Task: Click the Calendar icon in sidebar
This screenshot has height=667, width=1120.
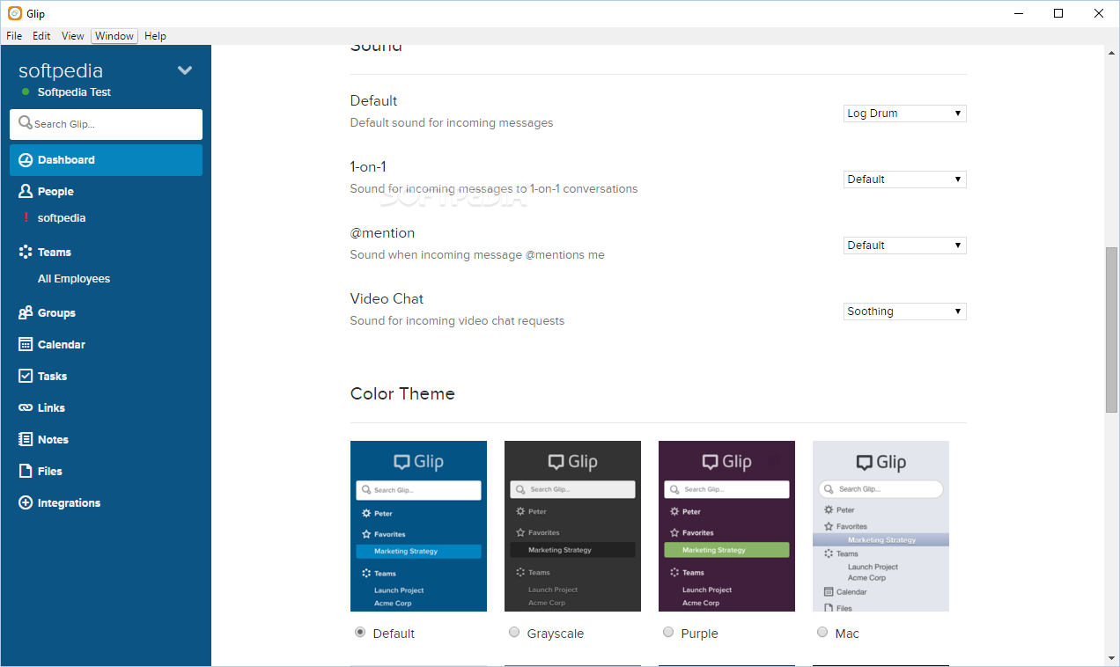Action: pyautogui.click(x=26, y=344)
